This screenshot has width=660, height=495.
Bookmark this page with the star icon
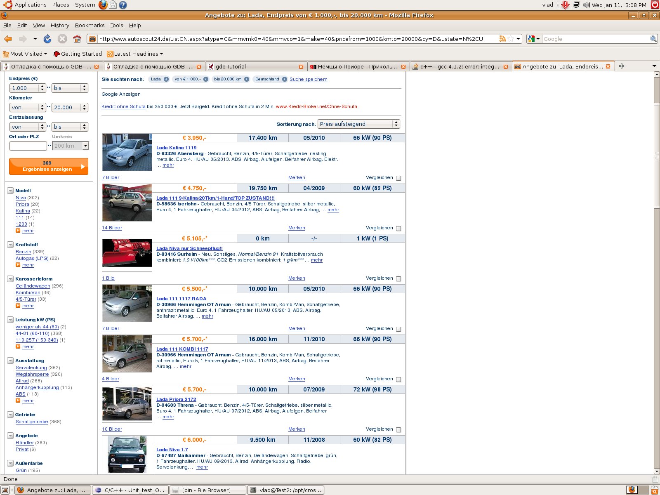click(511, 39)
